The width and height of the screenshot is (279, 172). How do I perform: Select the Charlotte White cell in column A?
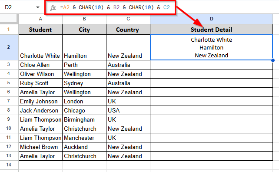coord(40,47)
